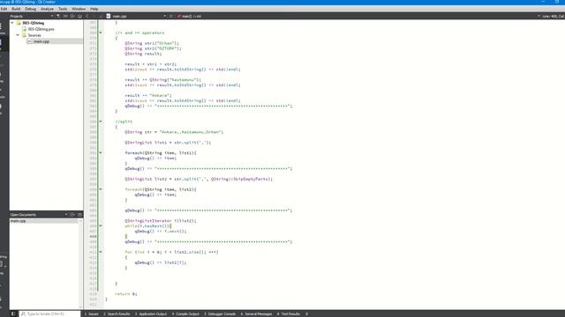The image size is (565, 317).
Task: Click the Open Documents list scrollbar
Action: pos(80,264)
